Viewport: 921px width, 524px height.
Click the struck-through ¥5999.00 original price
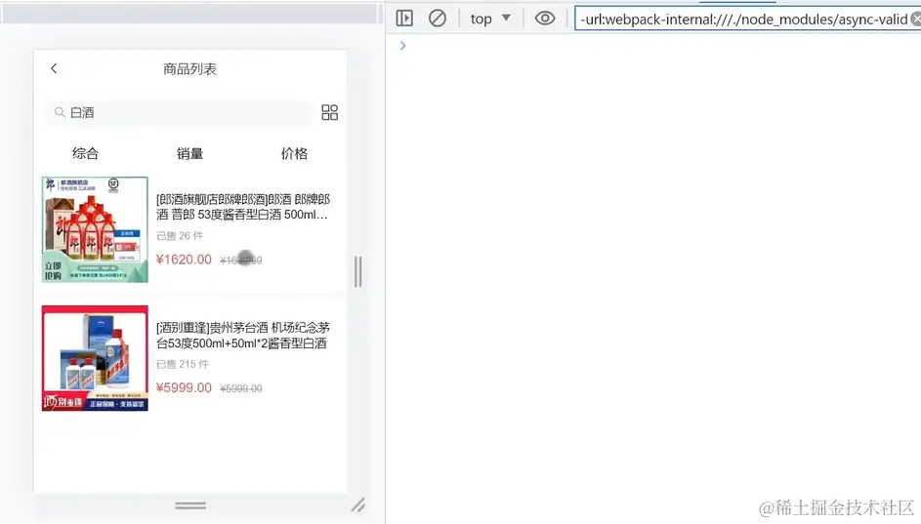coord(241,388)
